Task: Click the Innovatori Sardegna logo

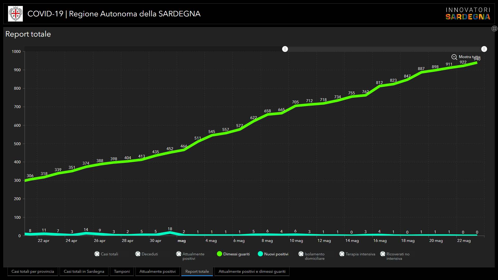Action: pos(468,14)
